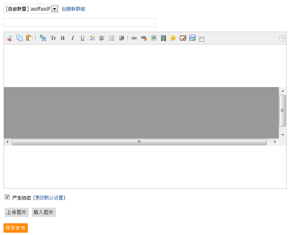Image resolution: width=289 pixels, height=235 pixels.
Task: Open the doodle drawing board icon
Action: (183, 38)
